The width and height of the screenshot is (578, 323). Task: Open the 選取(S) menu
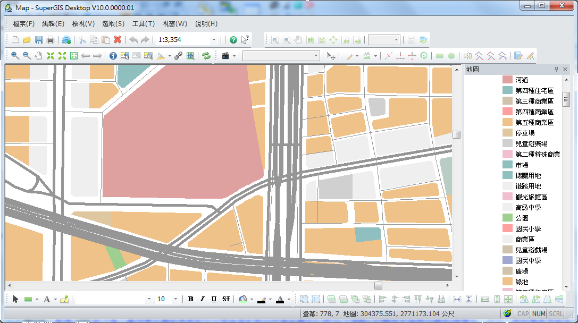(x=113, y=23)
